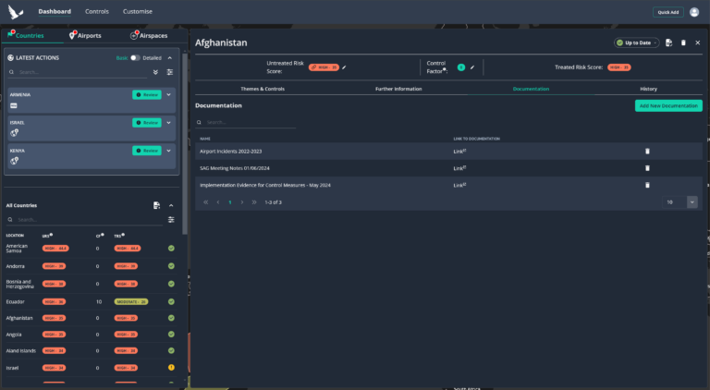
Task: Delete Airport Incidents 2022-2023 document
Action: [647, 152]
